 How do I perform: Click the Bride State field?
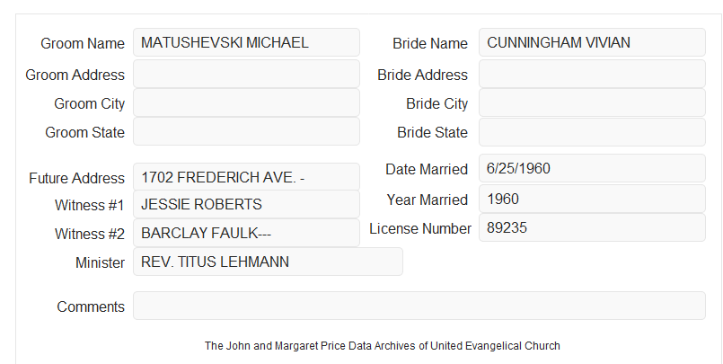click(x=592, y=132)
